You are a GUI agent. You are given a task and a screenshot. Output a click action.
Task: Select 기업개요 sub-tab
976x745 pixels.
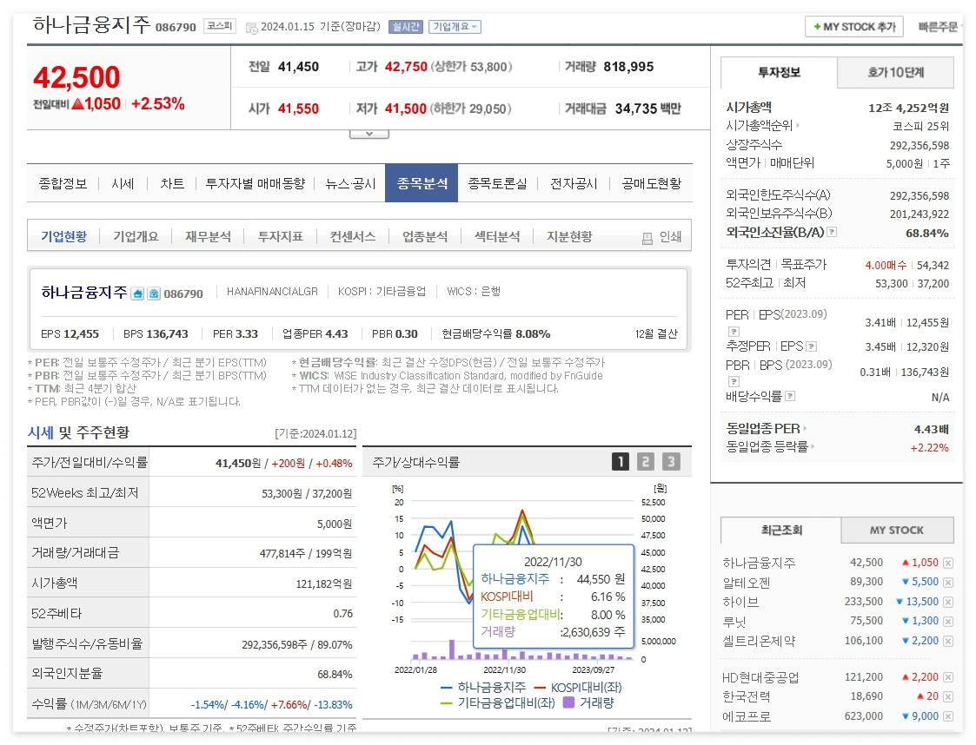pyautogui.click(x=136, y=237)
